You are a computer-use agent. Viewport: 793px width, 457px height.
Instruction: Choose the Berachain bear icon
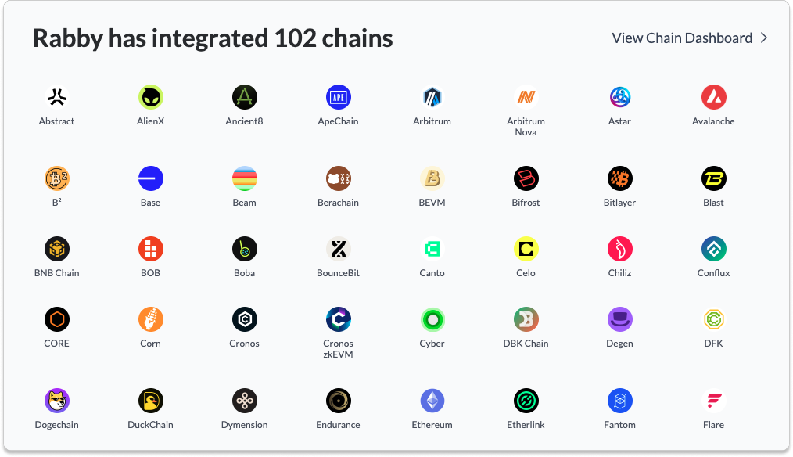[x=338, y=178]
